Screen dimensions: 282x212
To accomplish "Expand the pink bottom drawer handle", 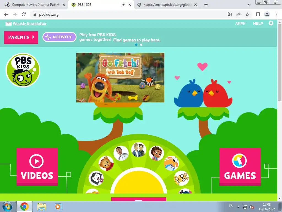I will point(139,199).
